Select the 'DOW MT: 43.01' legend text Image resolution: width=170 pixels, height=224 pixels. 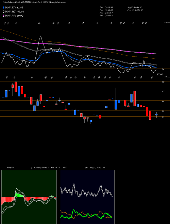coord(14,12)
